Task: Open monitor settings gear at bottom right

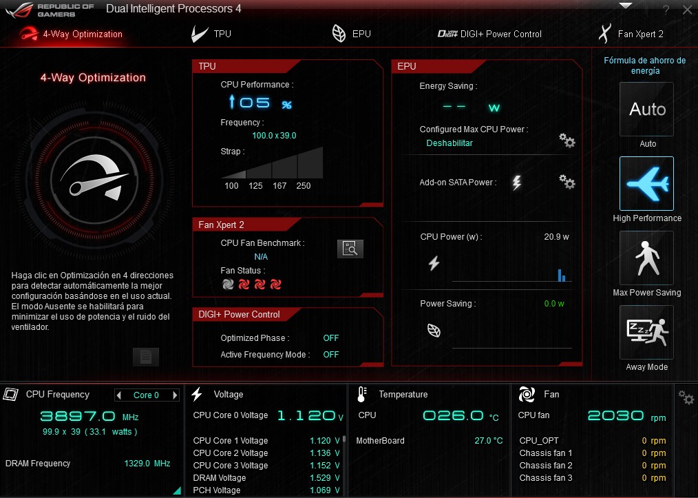Action: click(x=686, y=397)
